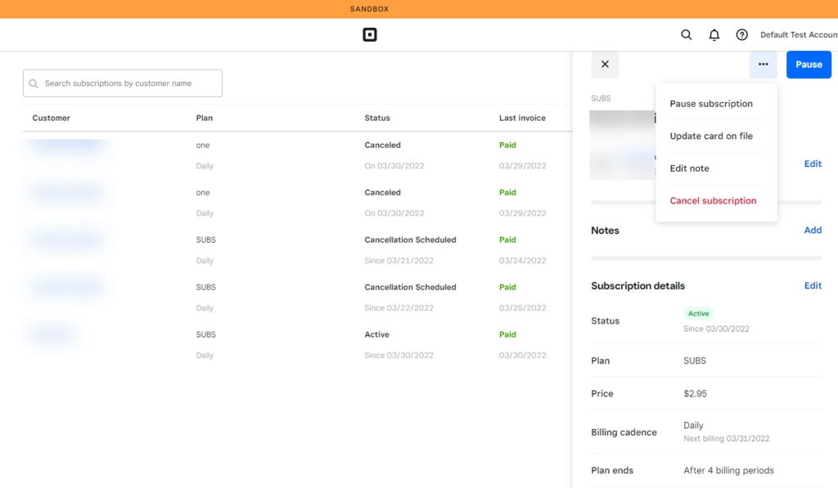The image size is (838, 488).
Task: Click Edit link beside Subscription details
Action: click(813, 285)
